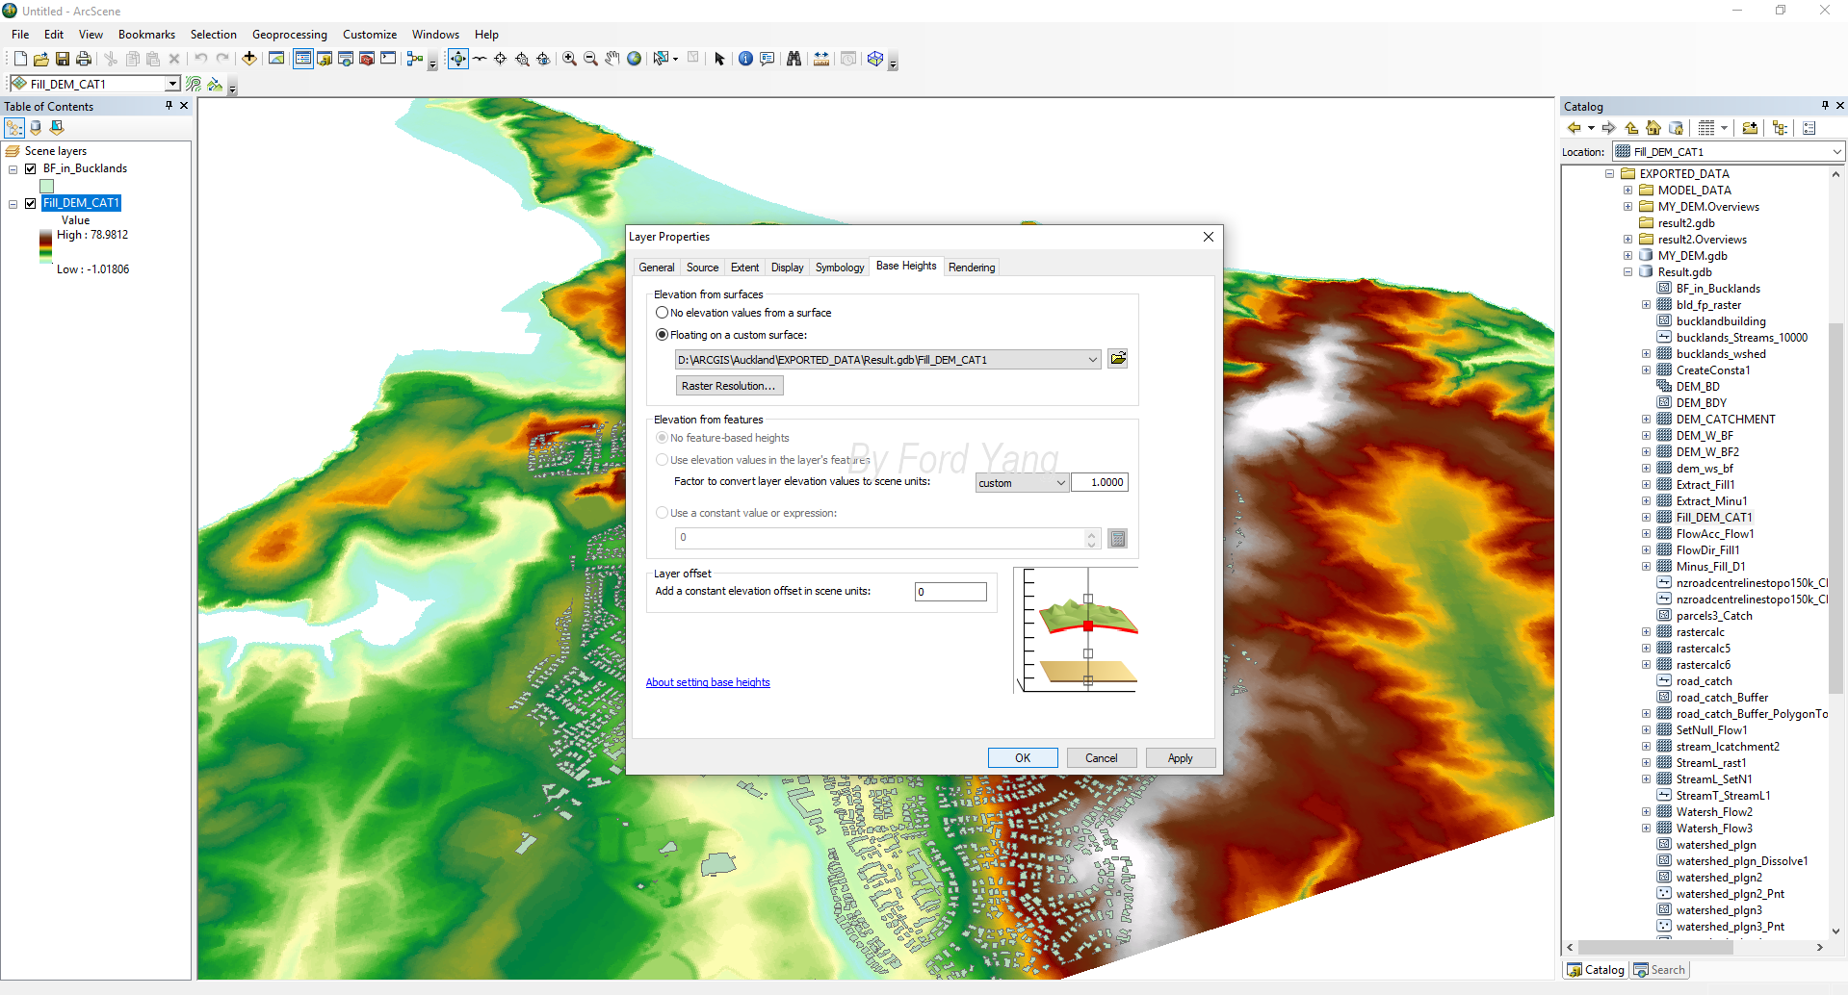The width and height of the screenshot is (1848, 995).
Task: Select the Pan hand tool
Action: click(612, 59)
